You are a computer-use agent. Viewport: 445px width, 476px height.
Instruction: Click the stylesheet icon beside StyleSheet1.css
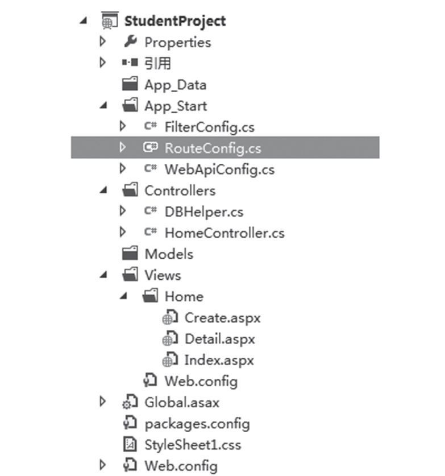pos(130,444)
